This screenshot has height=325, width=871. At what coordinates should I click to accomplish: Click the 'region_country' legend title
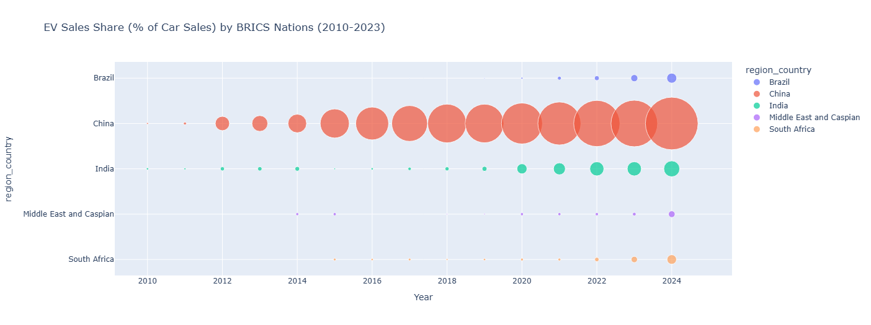[779, 70]
